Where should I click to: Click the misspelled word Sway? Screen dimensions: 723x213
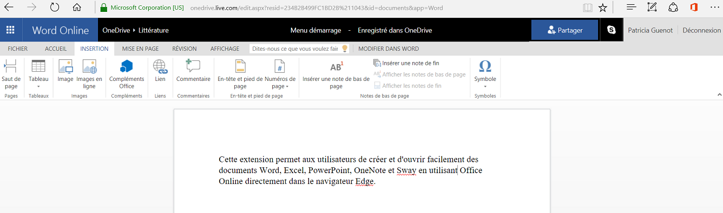tap(406, 170)
